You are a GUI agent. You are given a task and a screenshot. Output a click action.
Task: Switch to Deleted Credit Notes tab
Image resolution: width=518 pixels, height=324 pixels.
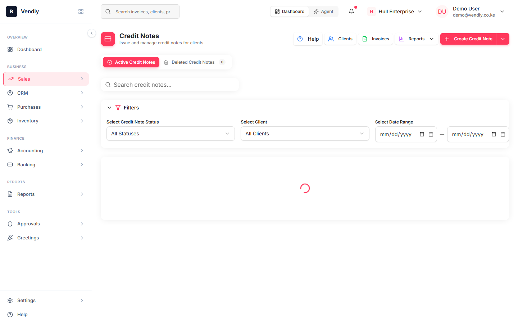tap(195, 62)
